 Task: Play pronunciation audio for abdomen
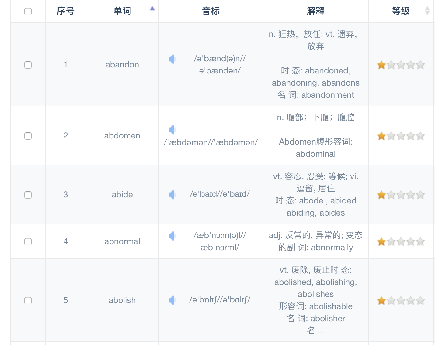[x=172, y=130]
